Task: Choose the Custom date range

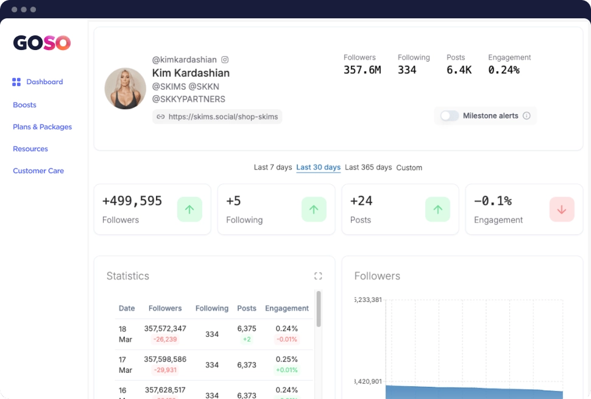Action: click(409, 168)
